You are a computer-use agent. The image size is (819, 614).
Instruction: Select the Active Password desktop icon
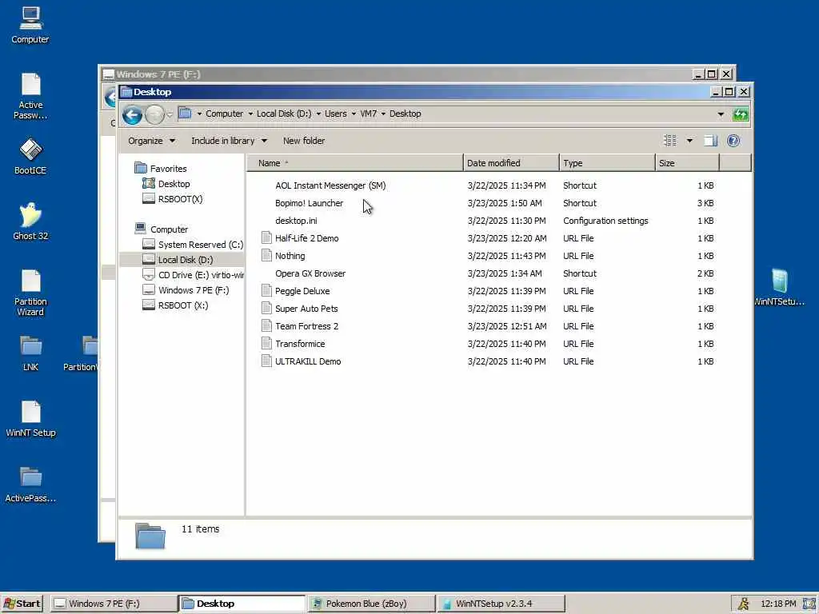coord(30,97)
